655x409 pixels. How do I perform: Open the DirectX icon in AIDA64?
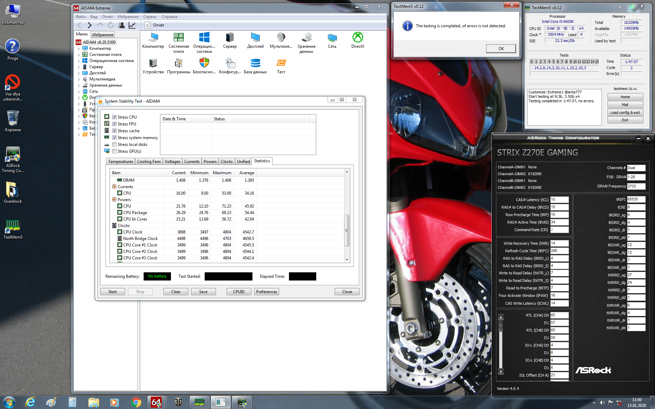coord(358,38)
